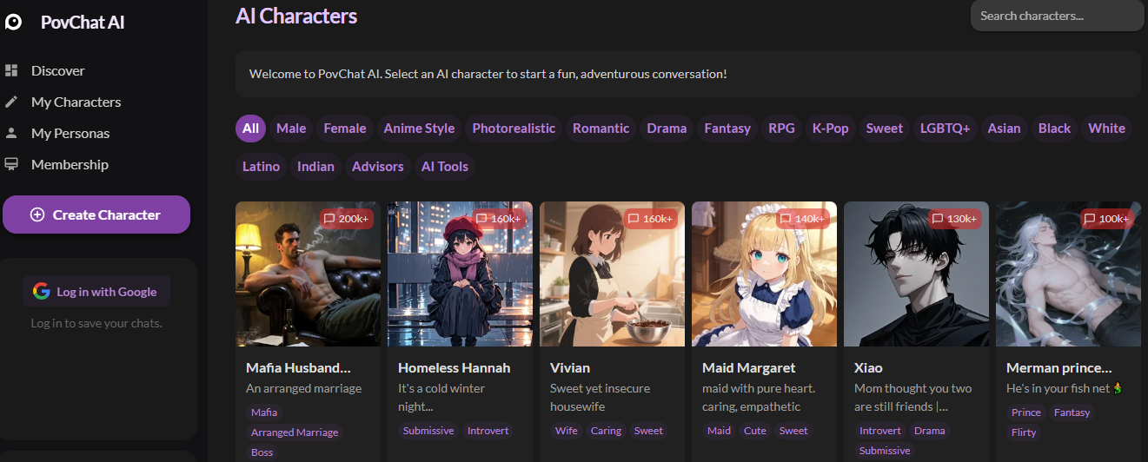The image size is (1148, 462).
Task: Click the Mafia Husband title
Action: tap(298, 367)
